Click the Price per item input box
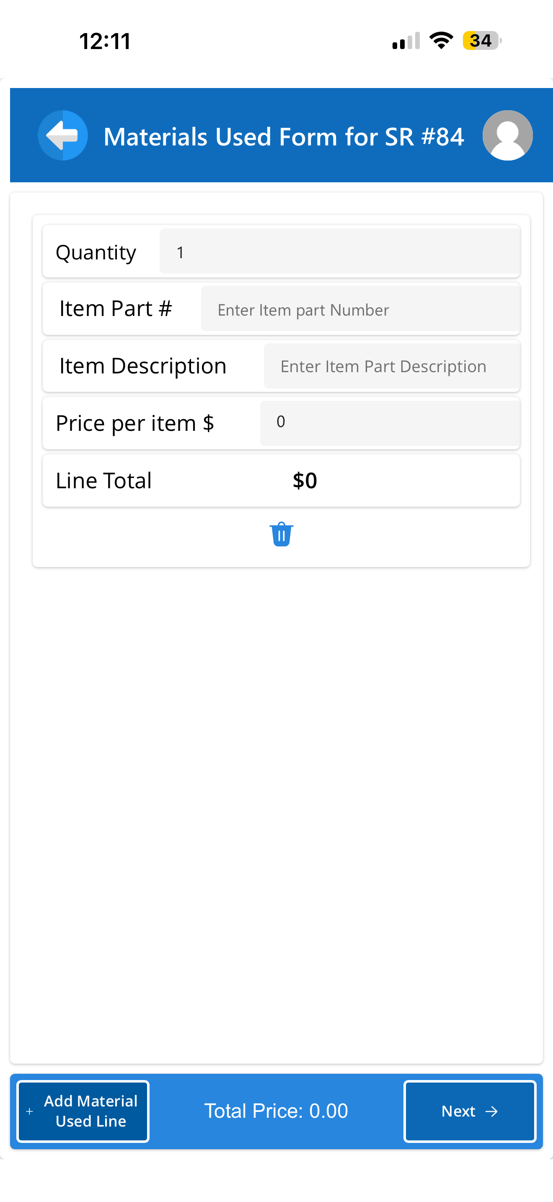Image resolution: width=553 pixels, height=1202 pixels. tap(389, 423)
